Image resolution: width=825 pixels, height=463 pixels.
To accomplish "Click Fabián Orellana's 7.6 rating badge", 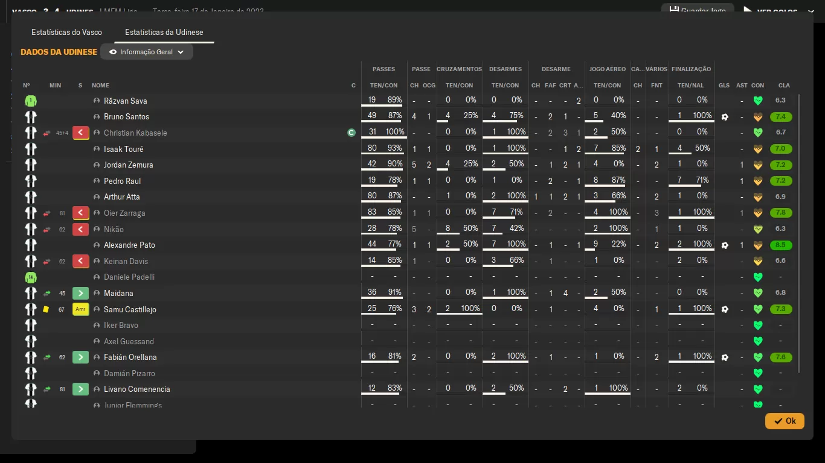I will tap(781, 357).
